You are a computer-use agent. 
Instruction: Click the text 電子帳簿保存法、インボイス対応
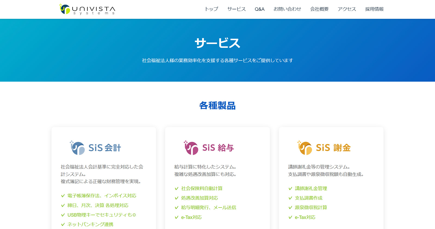pyautogui.click(x=102, y=196)
